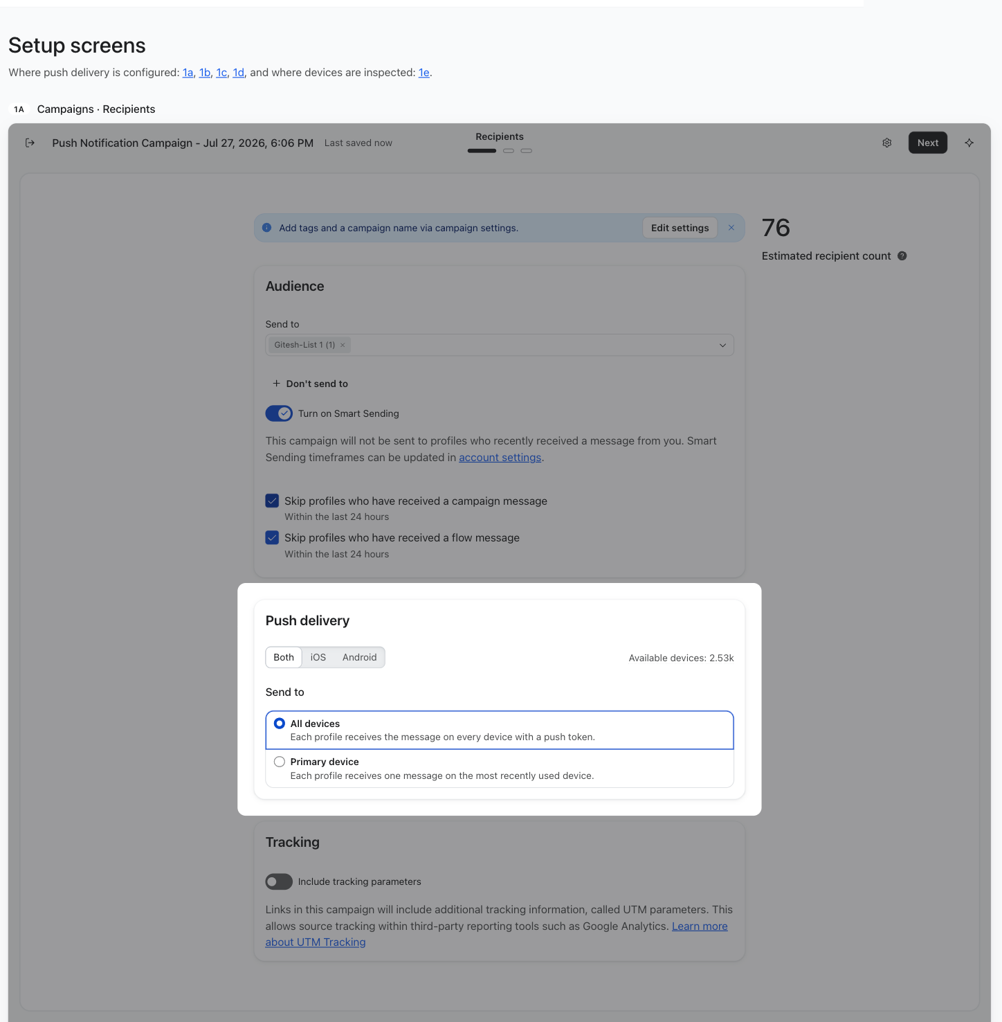Click the exit campaign arrow icon
Image resolution: width=1002 pixels, height=1022 pixels.
30,143
